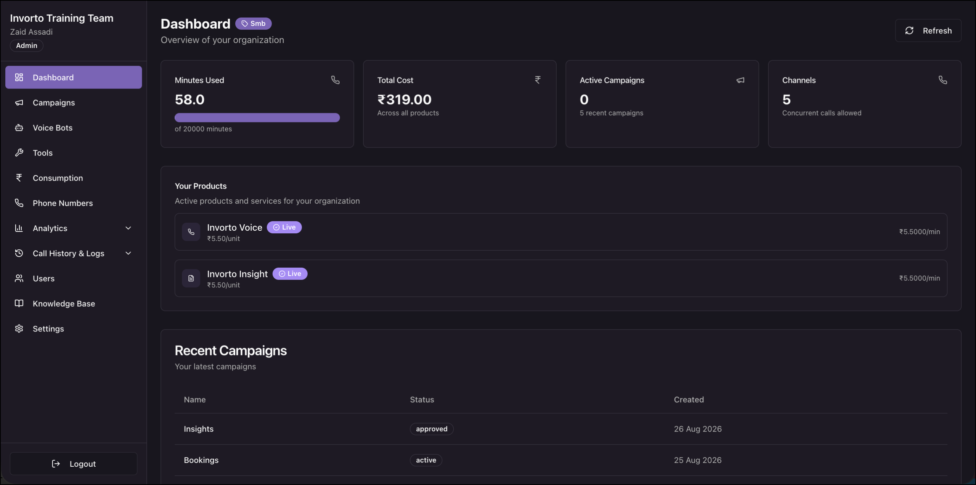Screen dimensions: 976x485
Task: Click the Tools wrench icon
Action: 19,153
